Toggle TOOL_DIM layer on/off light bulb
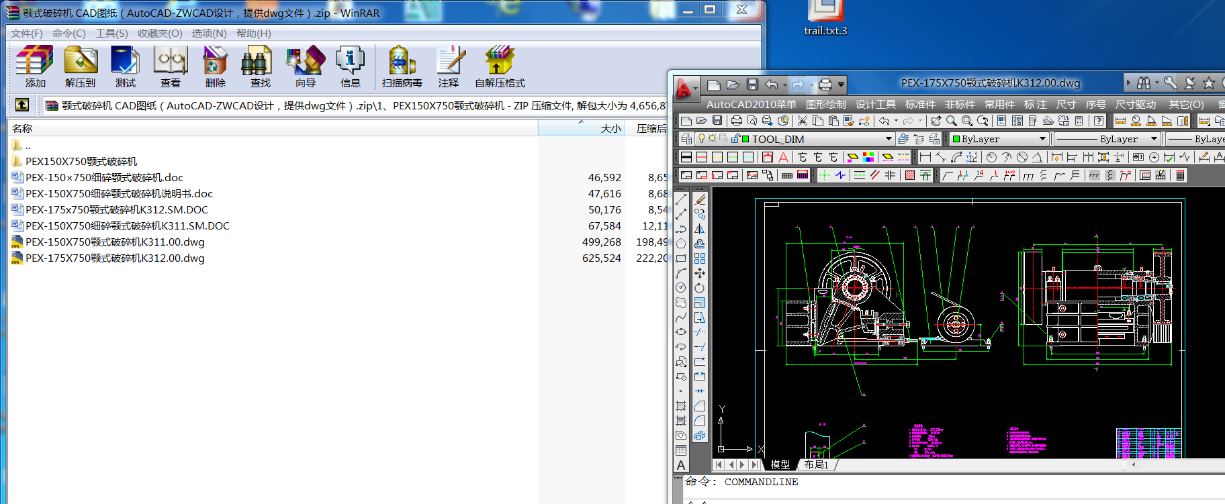 (702, 138)
